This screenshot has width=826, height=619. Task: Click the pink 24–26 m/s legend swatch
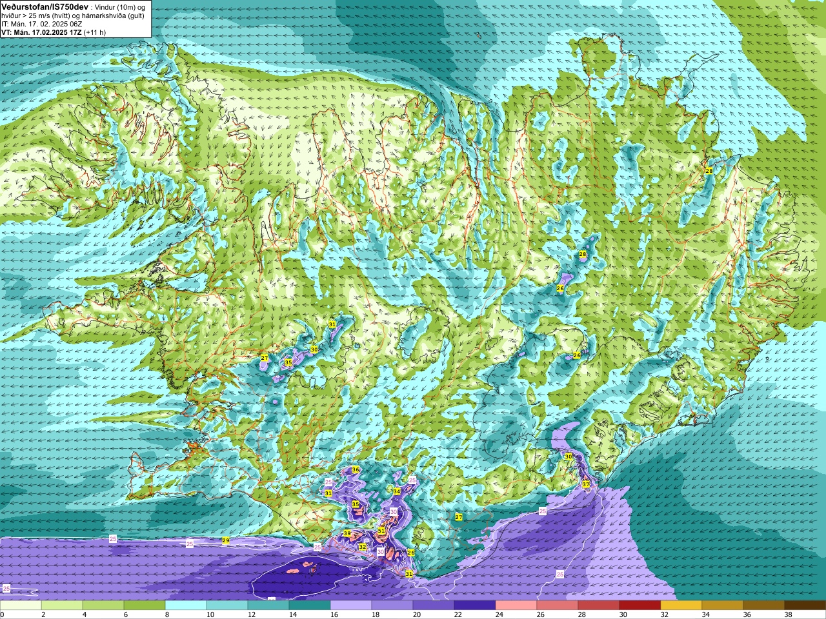[516, 605]
